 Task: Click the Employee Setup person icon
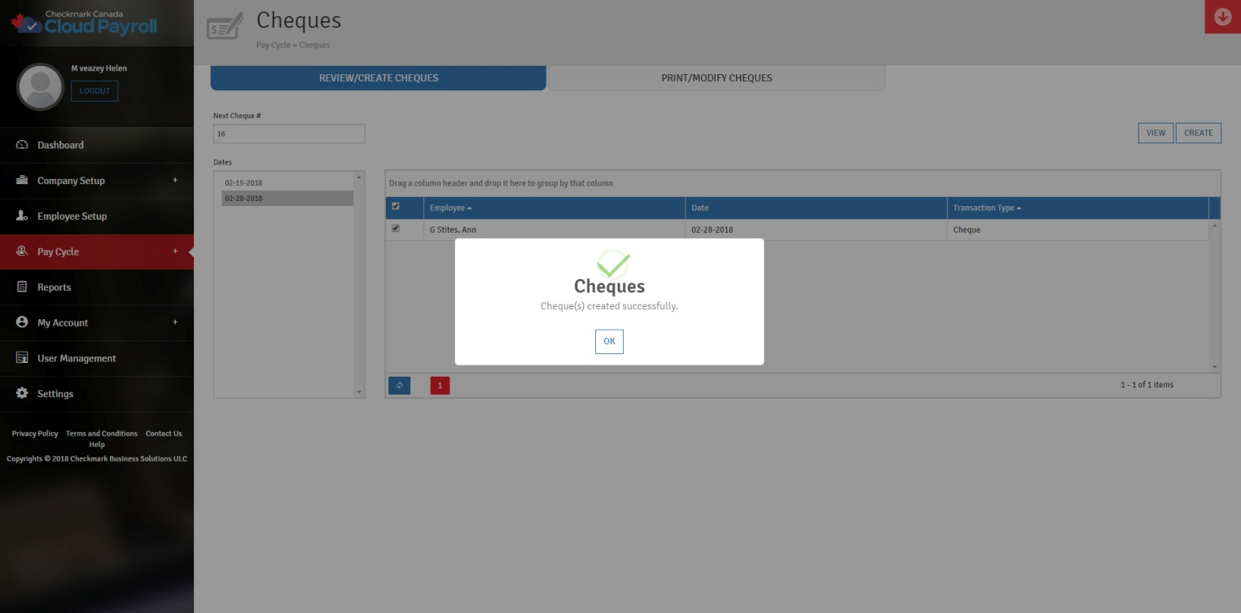(22, 216)
